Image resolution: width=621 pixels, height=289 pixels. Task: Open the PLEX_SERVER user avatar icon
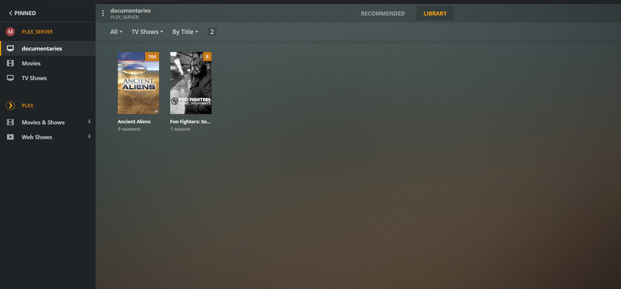point(10,32)
